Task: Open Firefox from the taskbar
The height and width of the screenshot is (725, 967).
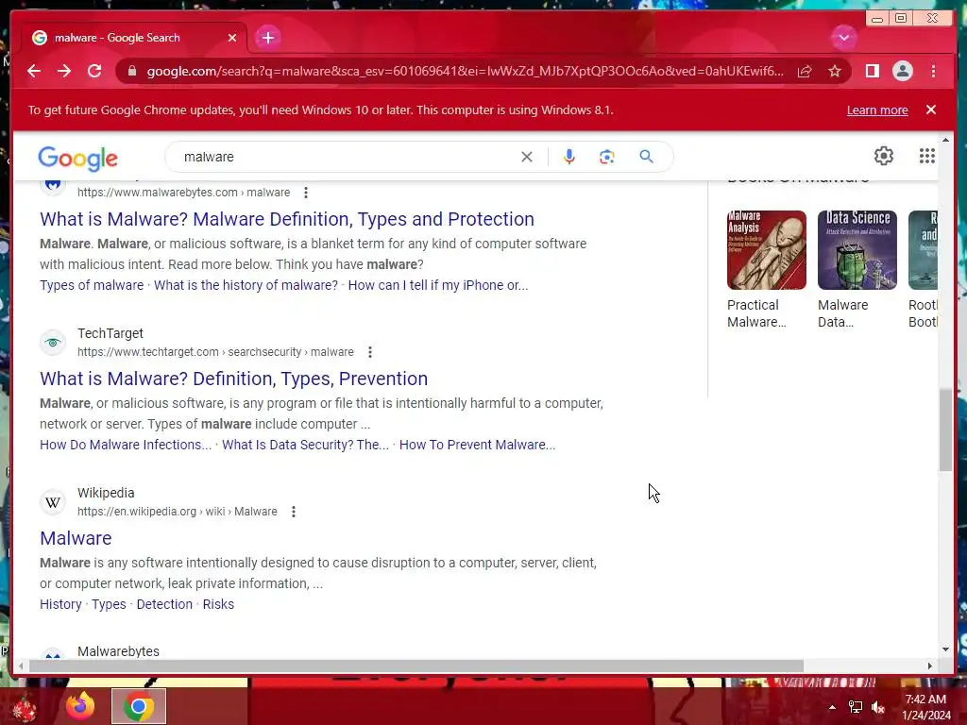Action: tap(80, 706)
